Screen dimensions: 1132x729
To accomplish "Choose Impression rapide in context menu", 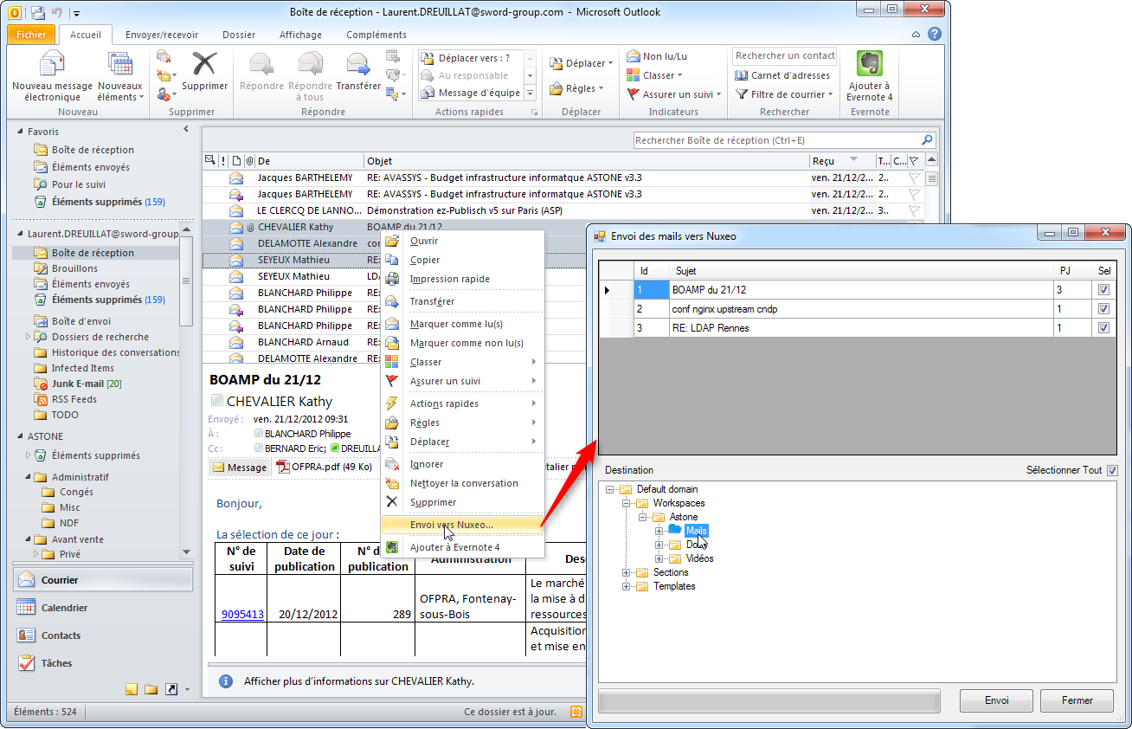I will (462, 279).
